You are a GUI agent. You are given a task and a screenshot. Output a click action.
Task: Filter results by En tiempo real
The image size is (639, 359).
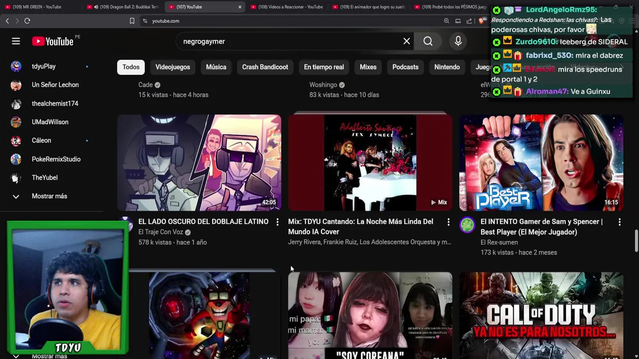tap(324, 67)
